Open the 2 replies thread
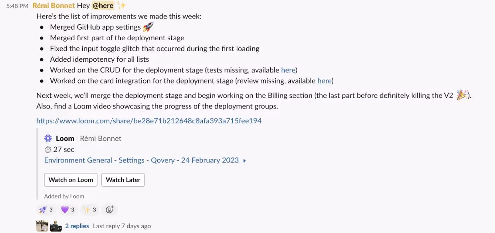Image resolution: width=495 pixels, height=233 pixels. 77,226
